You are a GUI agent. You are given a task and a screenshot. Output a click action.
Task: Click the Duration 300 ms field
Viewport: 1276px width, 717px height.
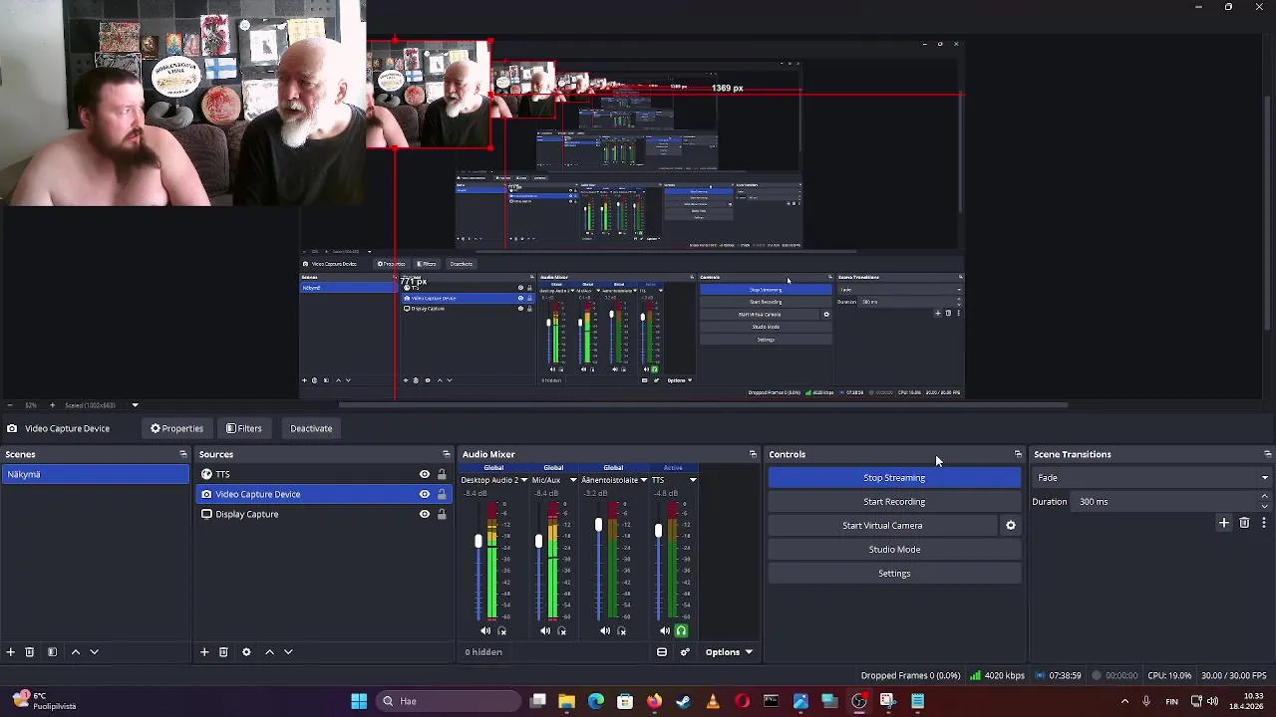[1166, 502]
